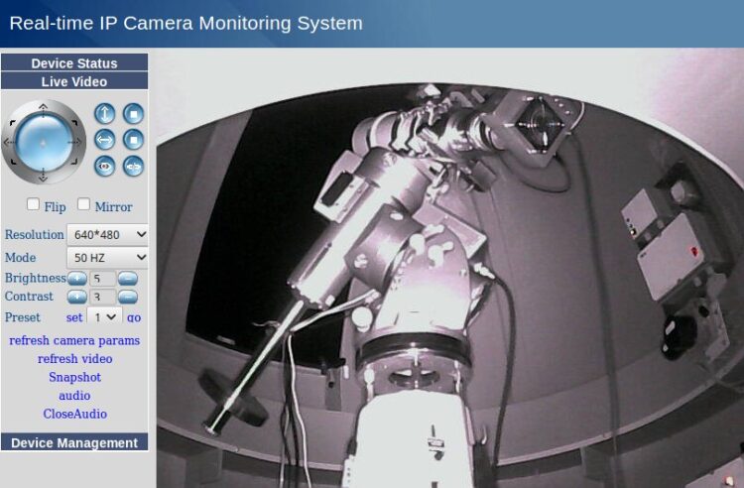The image size is (744, 488).
Task: Click the refresh camera params link
Action: click(74, 340)
